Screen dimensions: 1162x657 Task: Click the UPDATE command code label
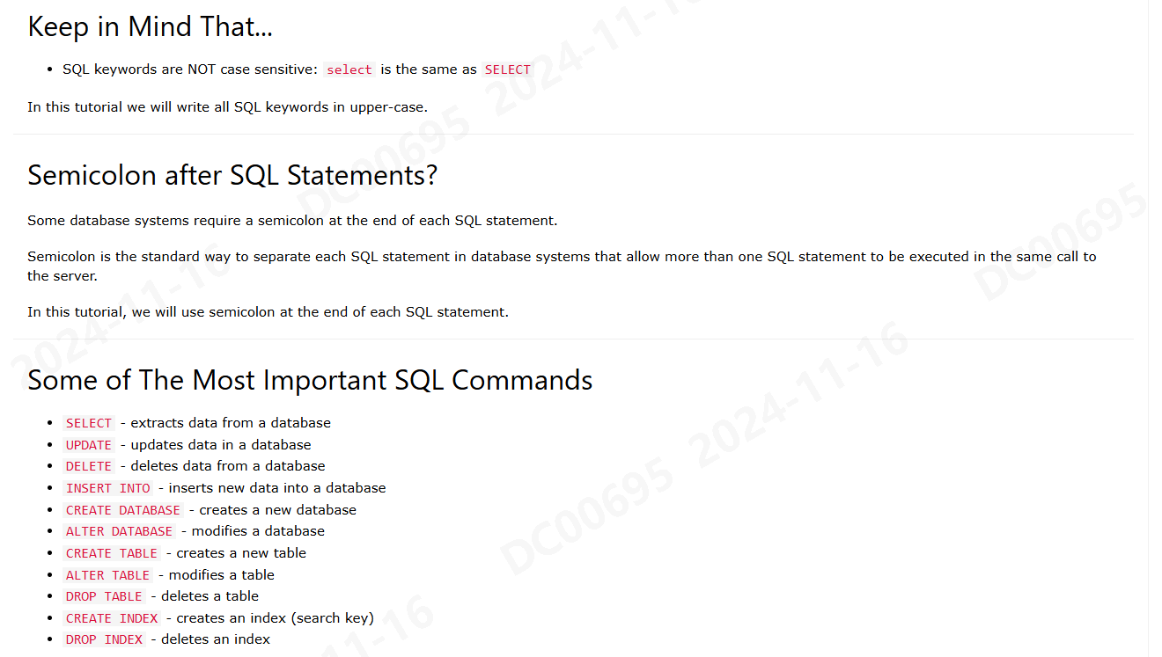(x=89, y=445)
